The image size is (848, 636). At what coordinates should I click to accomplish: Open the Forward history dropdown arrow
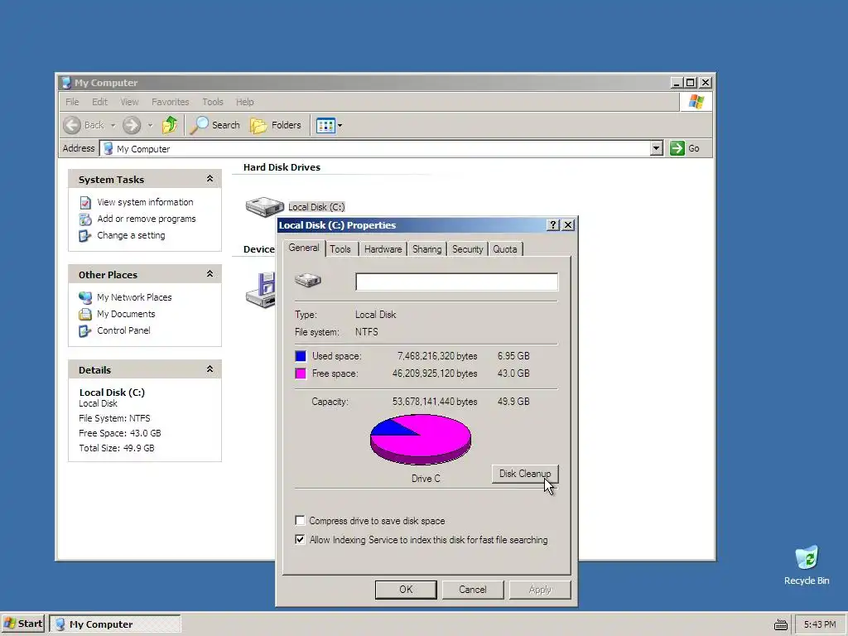(x=150, y=126)
